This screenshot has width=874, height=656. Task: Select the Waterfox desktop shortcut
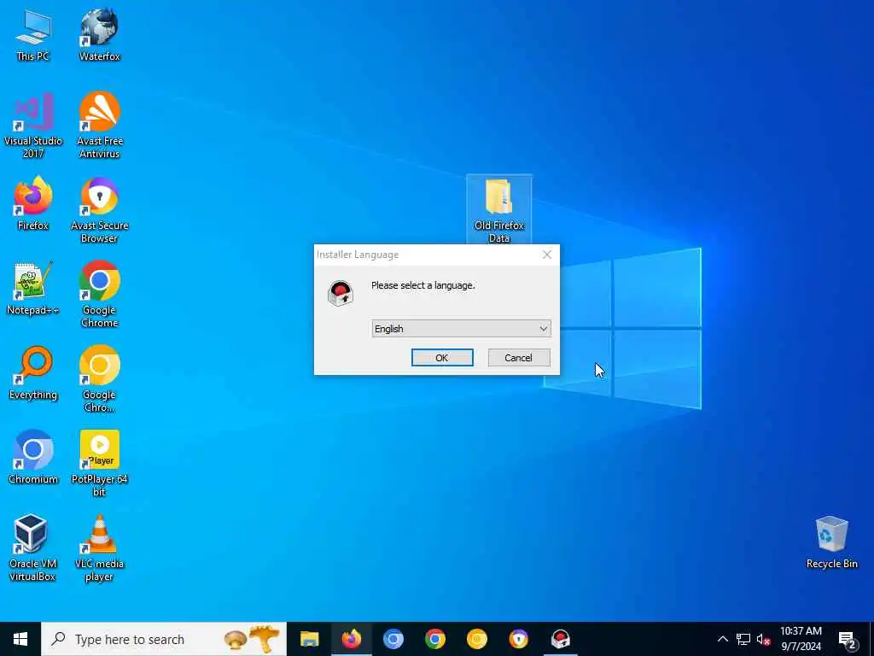coord(99,35)
